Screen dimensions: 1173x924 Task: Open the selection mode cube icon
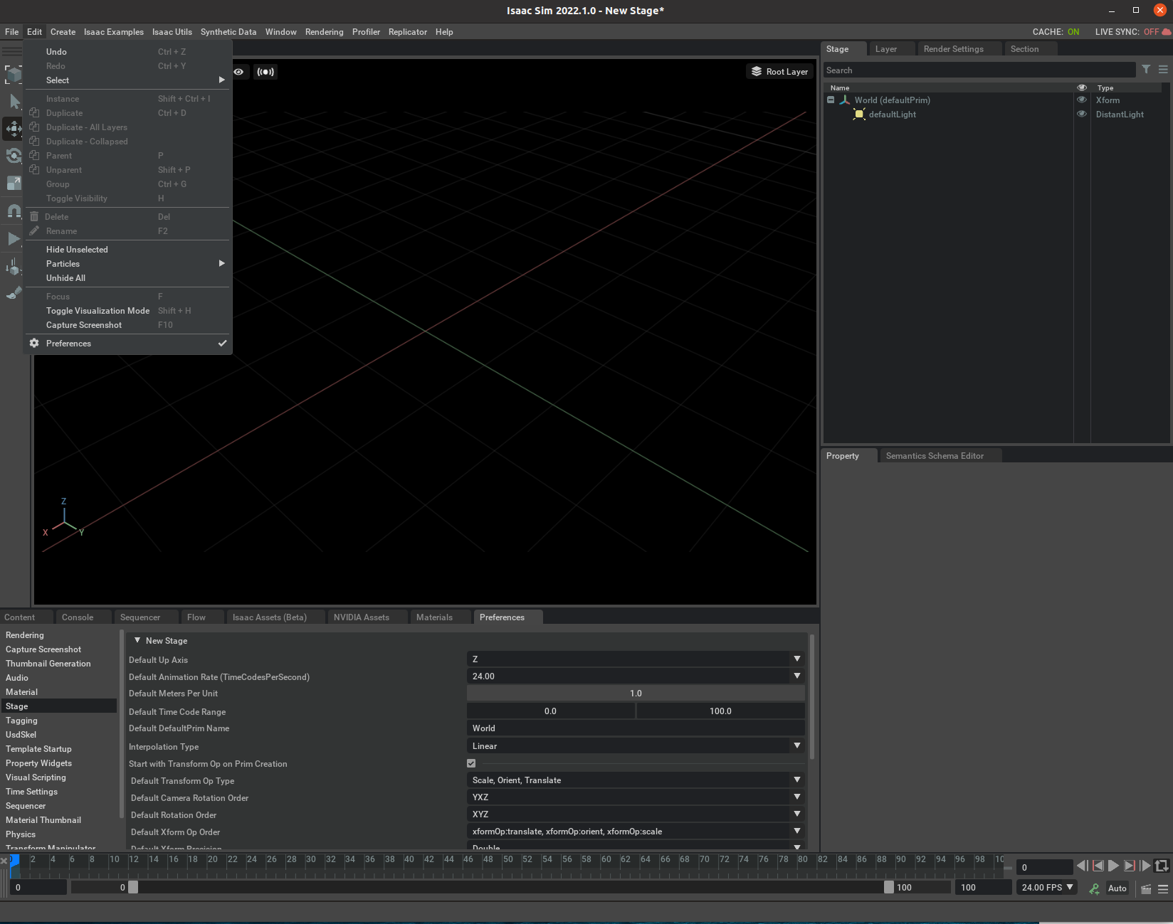13,74
